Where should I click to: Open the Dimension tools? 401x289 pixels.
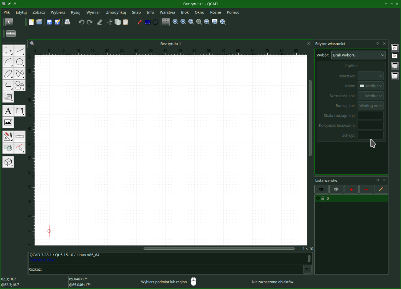coord(20,111)
